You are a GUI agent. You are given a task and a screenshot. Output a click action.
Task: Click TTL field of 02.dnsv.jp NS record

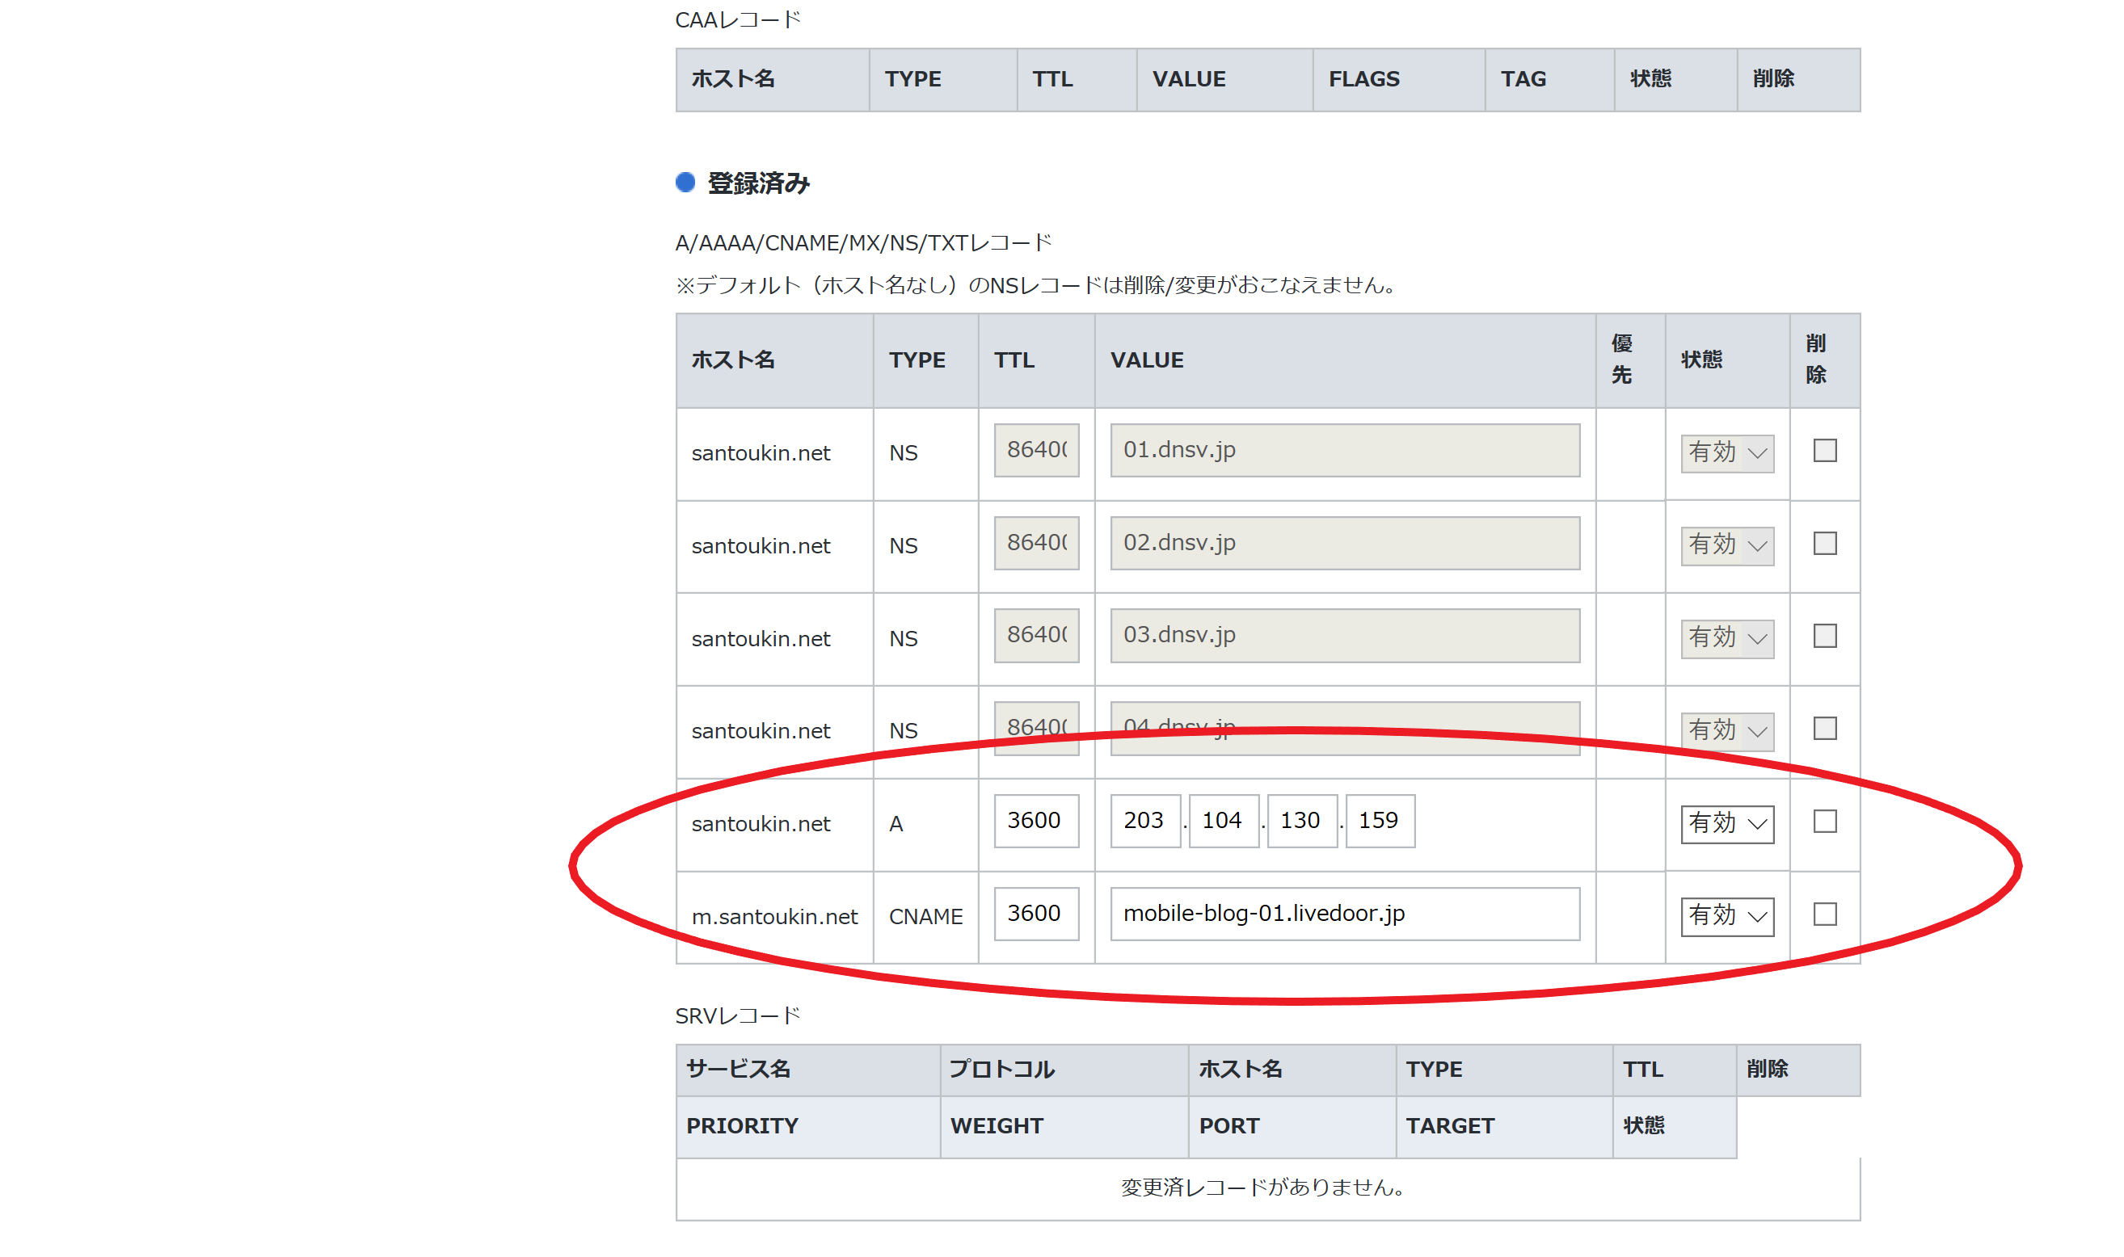tap(1036, 543)
